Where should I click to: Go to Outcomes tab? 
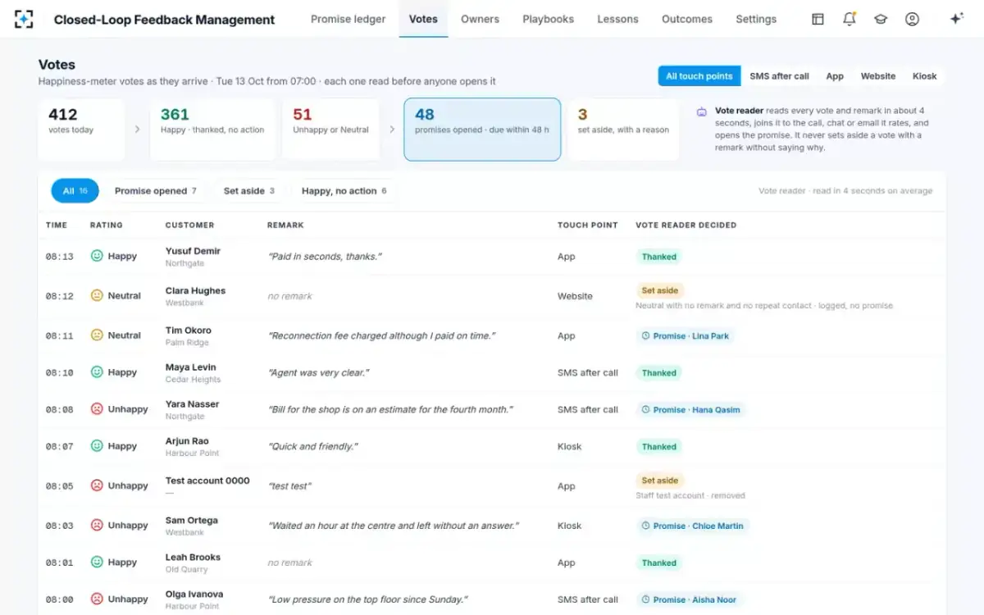(687, 19)
